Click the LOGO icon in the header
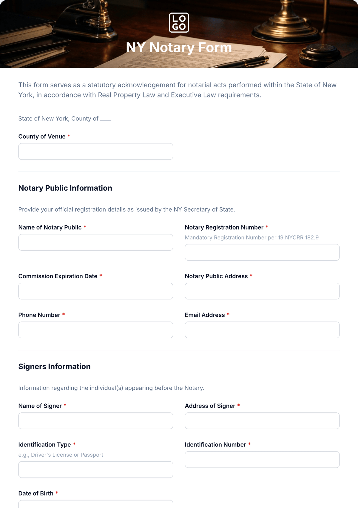 pos(179,22)
